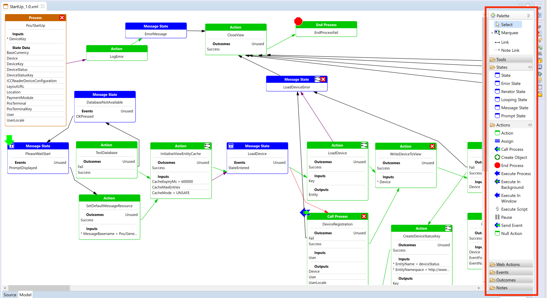547x298 pixels.
Task: Select the SetDefaultMessageResource action title
Action: click(x=109, y=206)
